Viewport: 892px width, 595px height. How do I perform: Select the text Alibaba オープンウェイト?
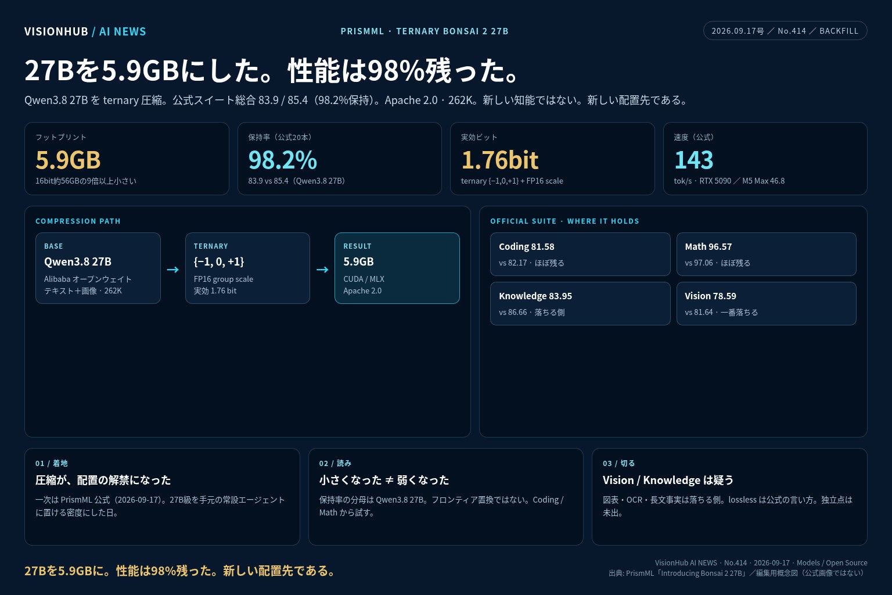coord(88,279)
